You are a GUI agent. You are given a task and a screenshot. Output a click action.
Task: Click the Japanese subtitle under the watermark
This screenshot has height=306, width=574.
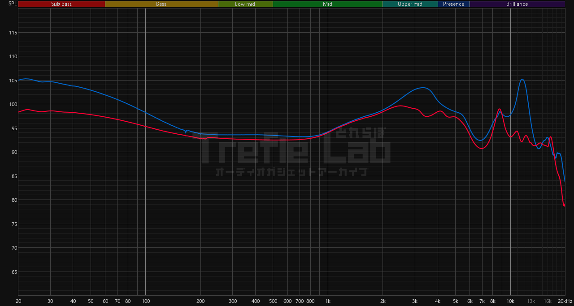click(291, 172)
